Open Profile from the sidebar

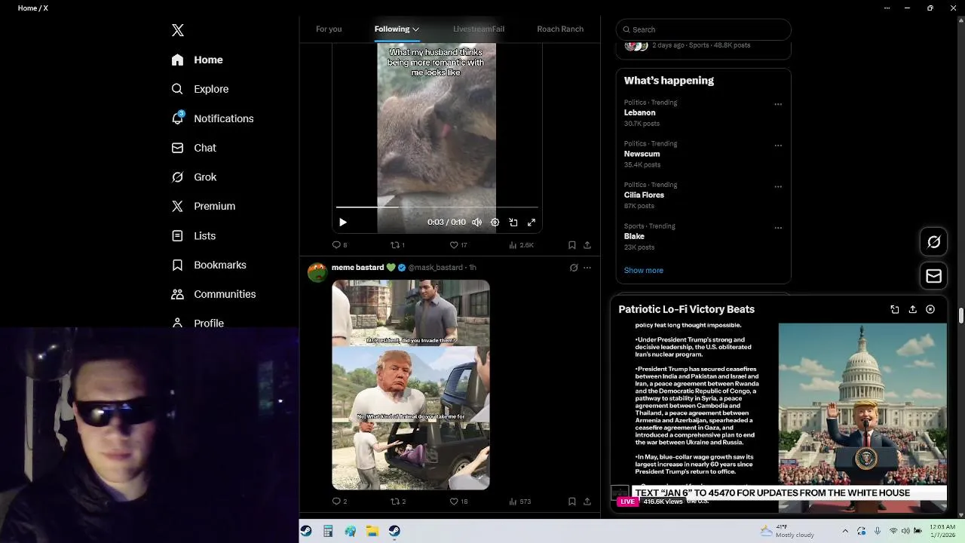coord(198,323)
